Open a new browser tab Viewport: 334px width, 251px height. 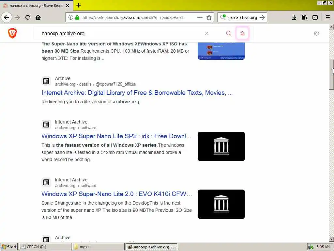click(x=79, y=5)
